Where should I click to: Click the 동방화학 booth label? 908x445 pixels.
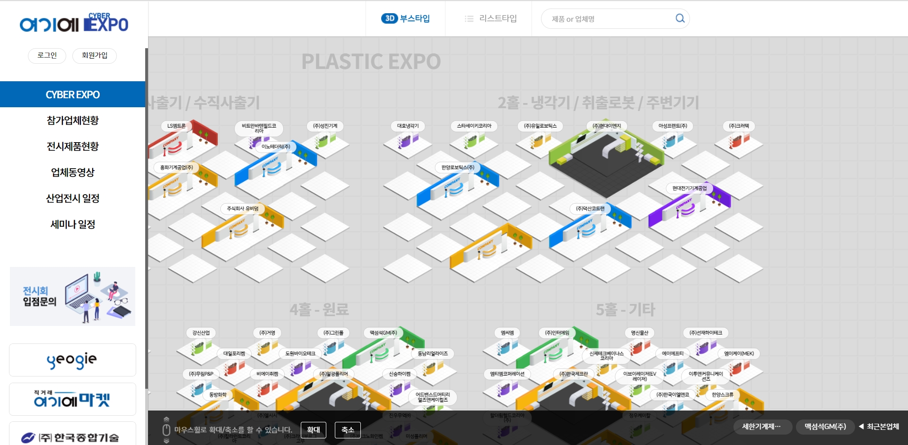tap(218, 394)
